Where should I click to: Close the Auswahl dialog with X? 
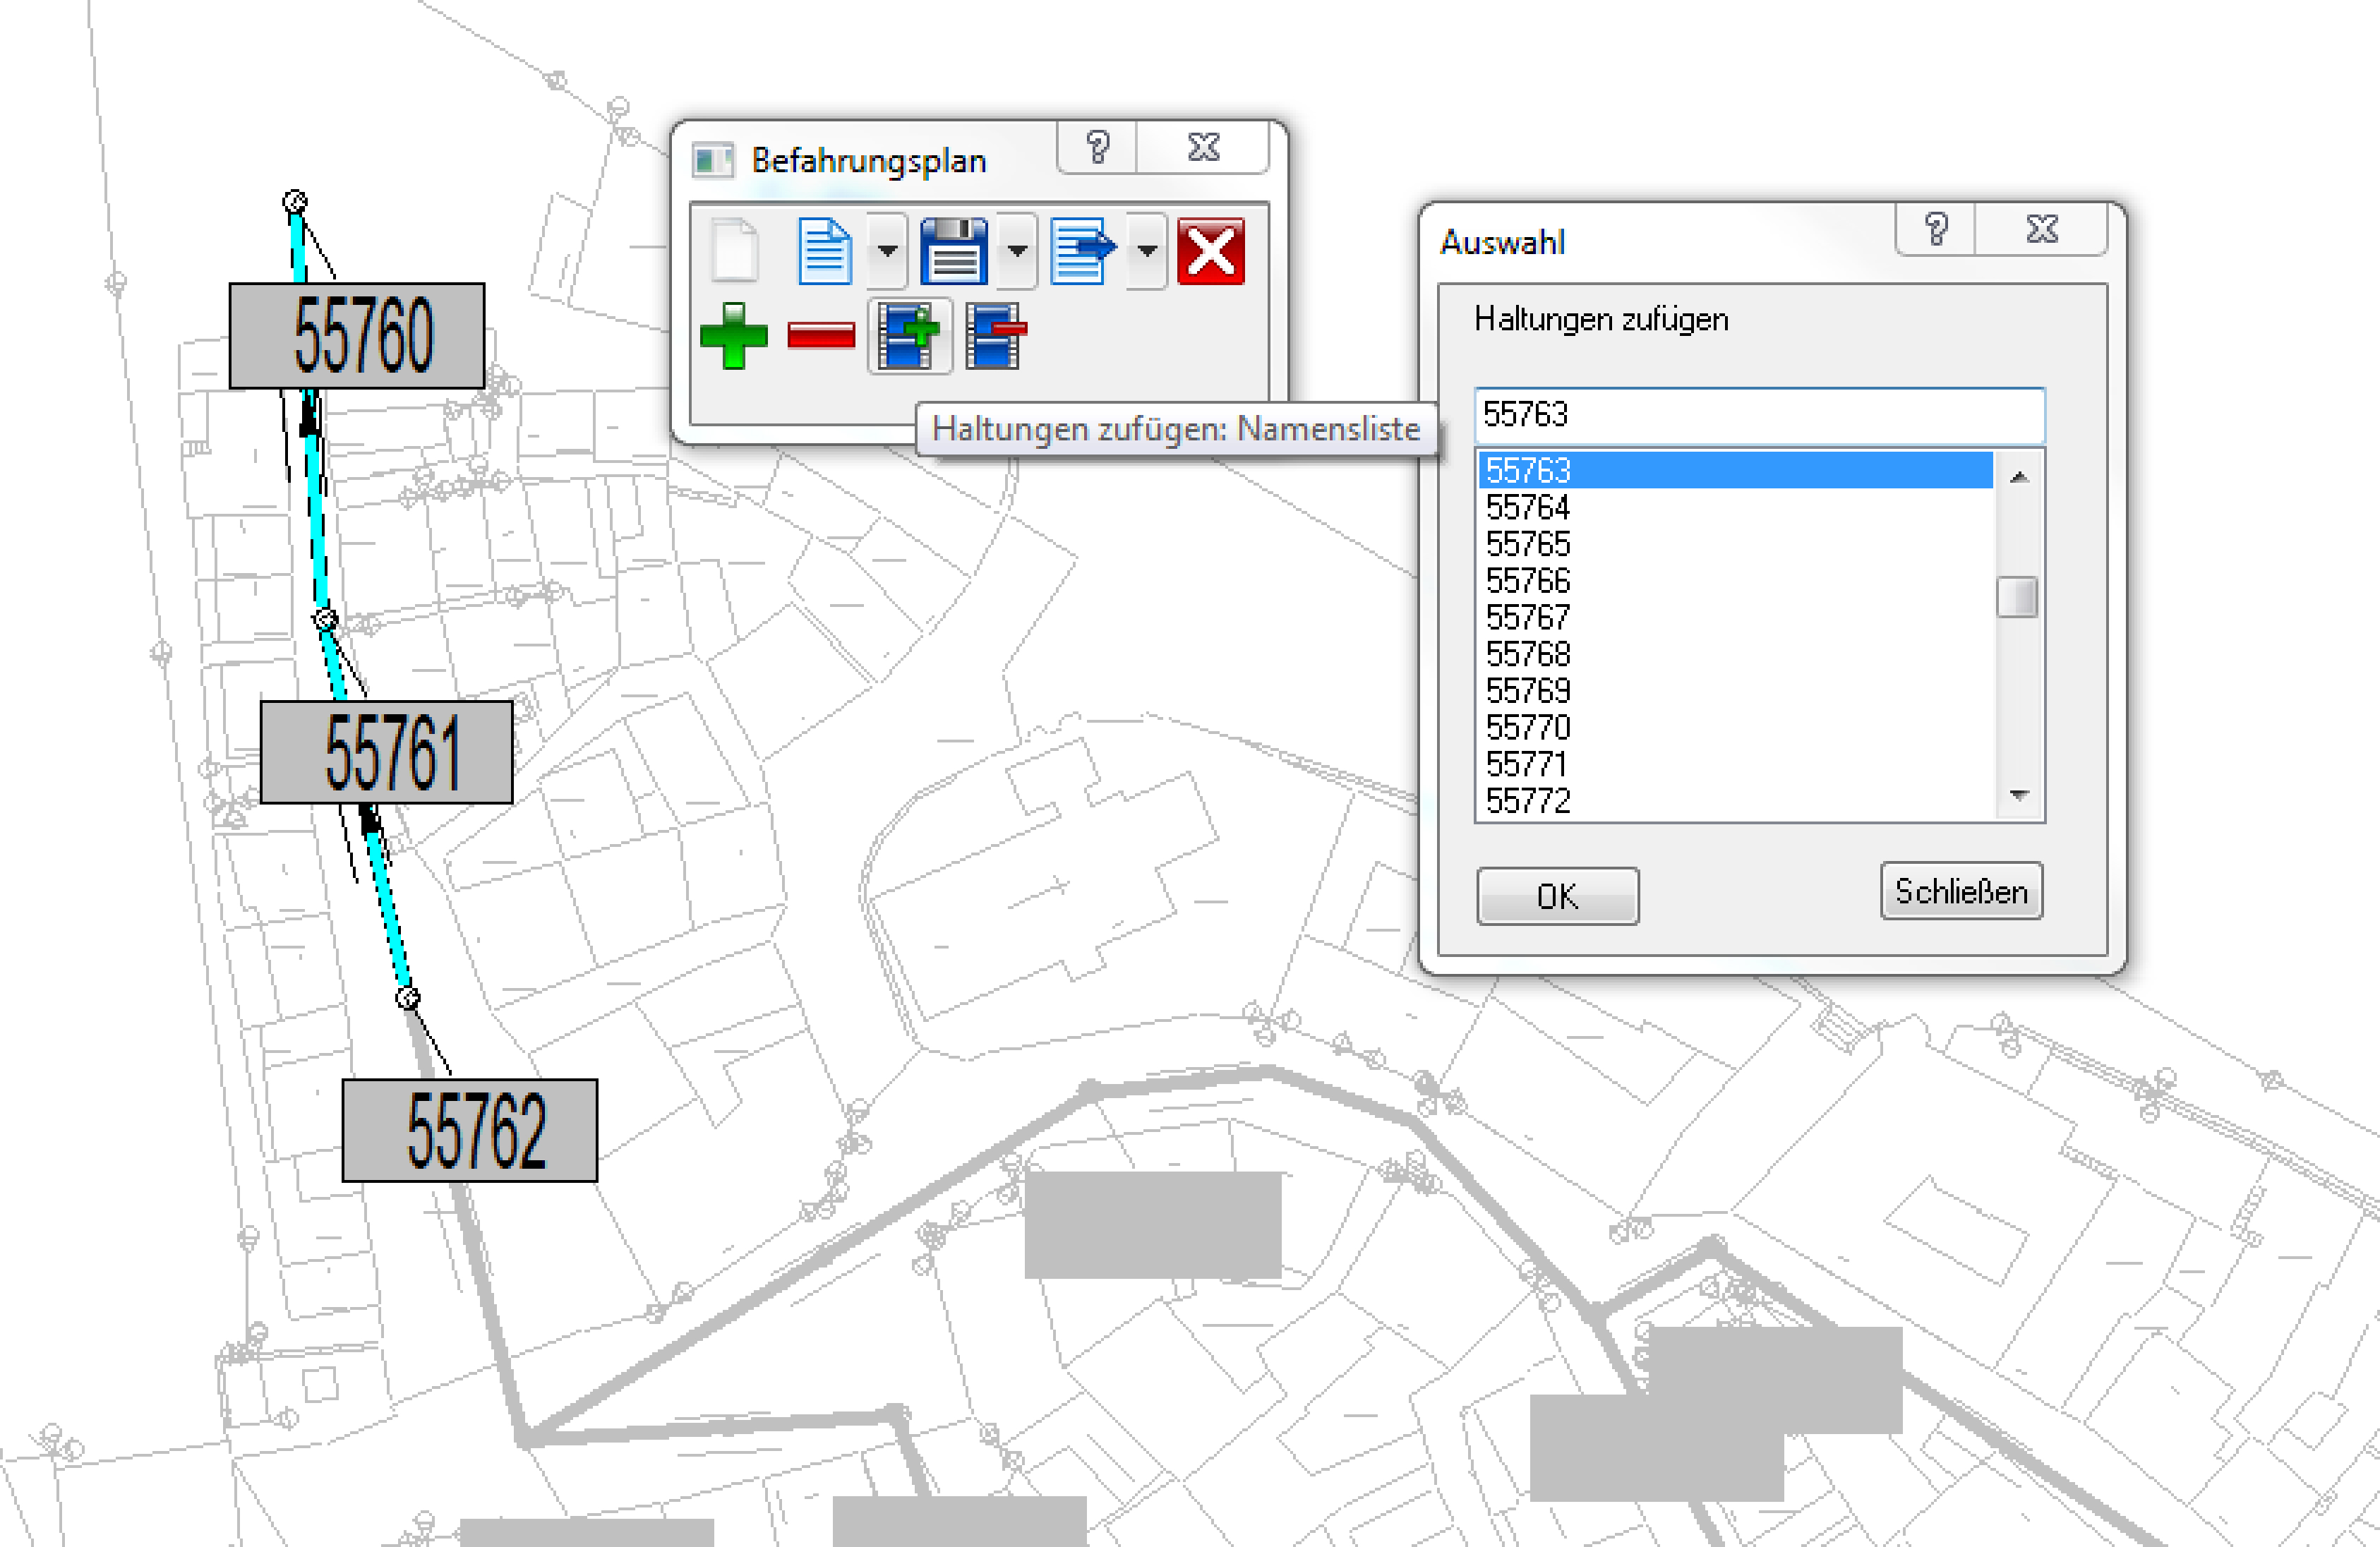click(x=2042, y=229)
